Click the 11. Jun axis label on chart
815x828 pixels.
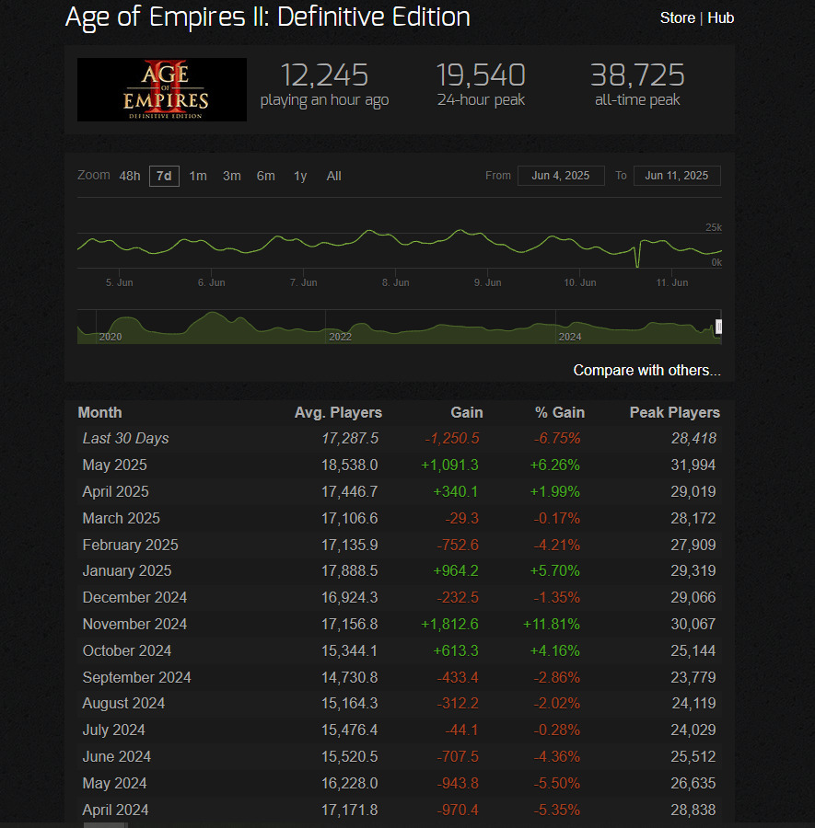671,282
